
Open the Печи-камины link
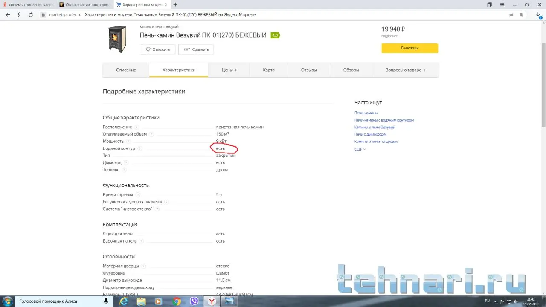click(x=366, y=113)
